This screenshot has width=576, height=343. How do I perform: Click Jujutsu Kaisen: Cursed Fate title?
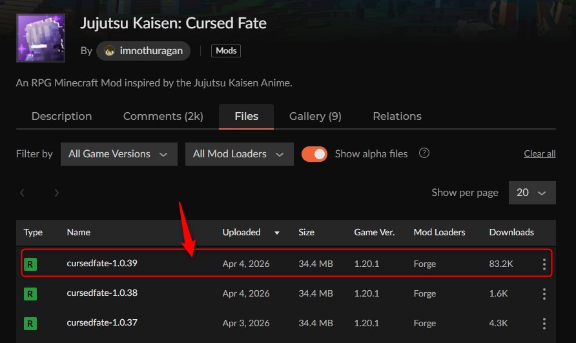coord(173,23)
